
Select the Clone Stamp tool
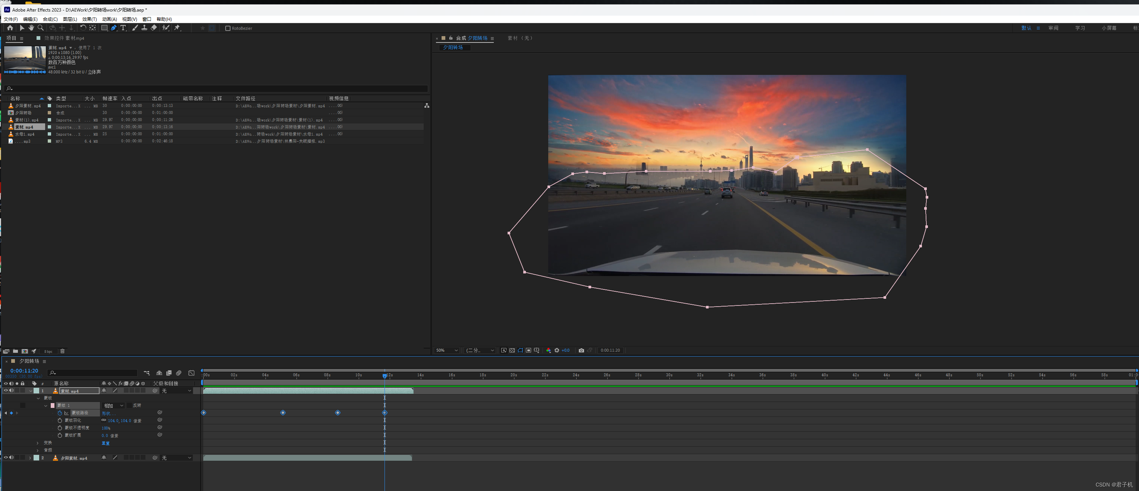click(144, 28)
